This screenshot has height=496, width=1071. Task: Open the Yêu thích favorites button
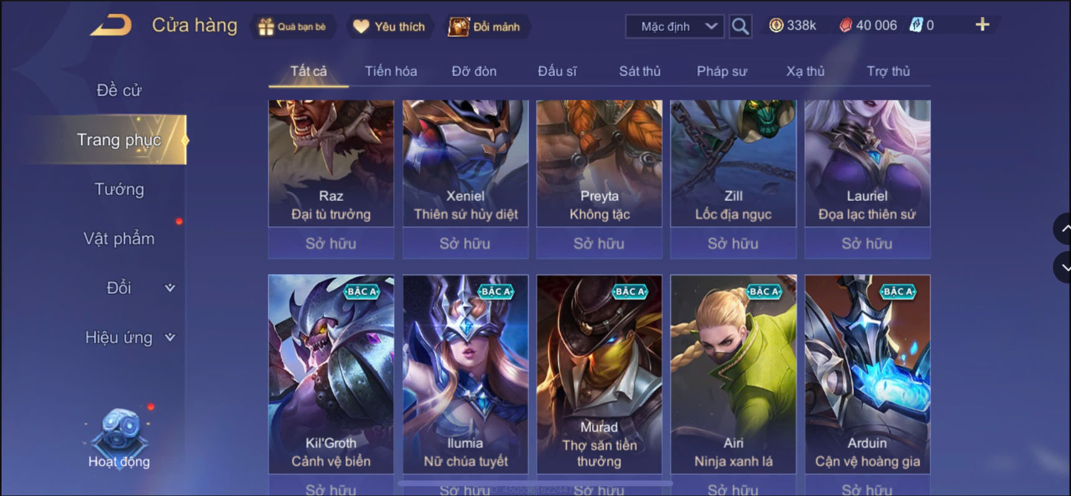point(389,27)
